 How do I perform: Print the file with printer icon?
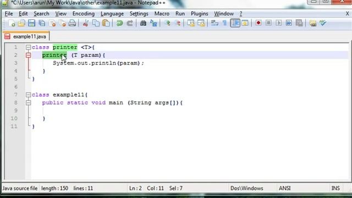pos(72,23)
